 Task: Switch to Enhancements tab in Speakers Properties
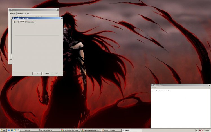30,22
